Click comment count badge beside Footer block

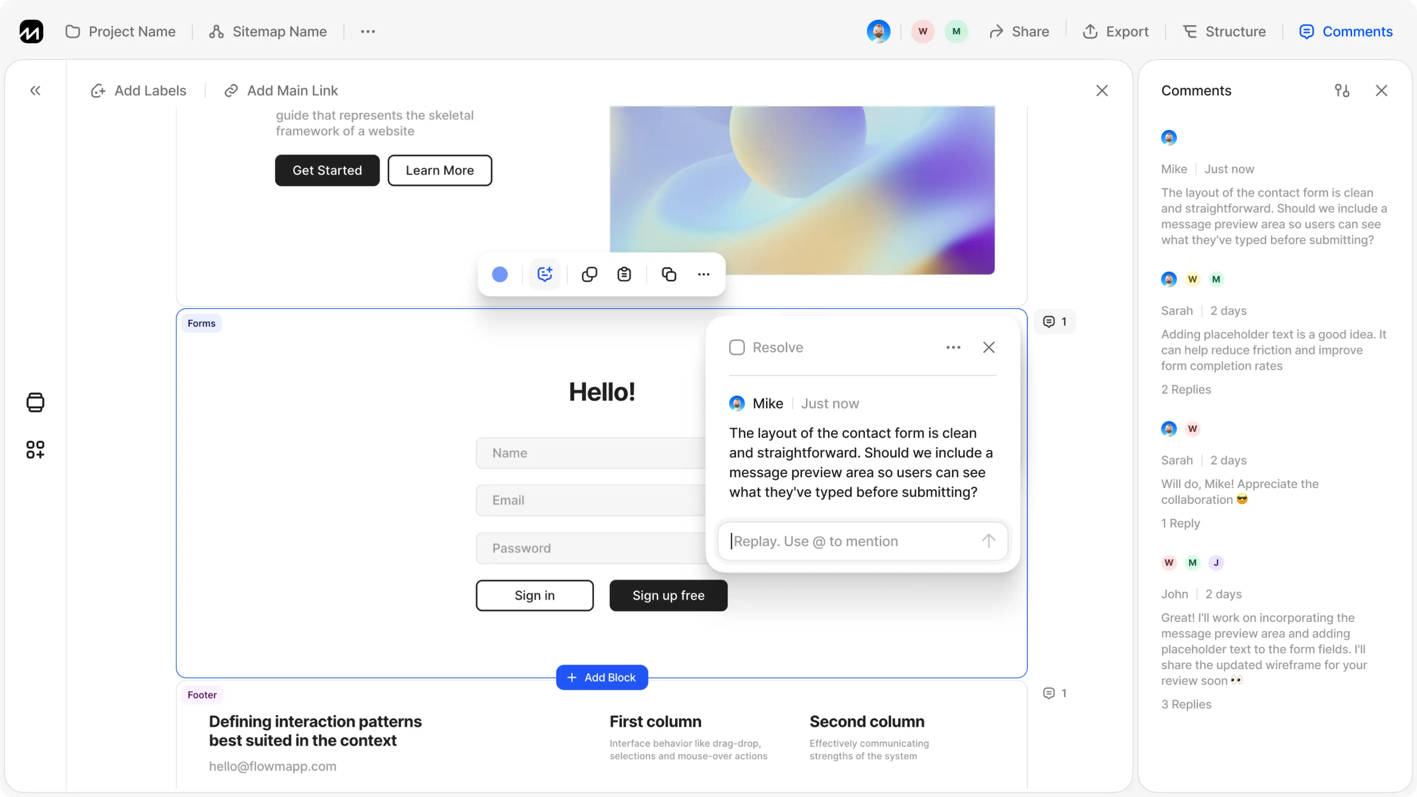pos(1055,693)
